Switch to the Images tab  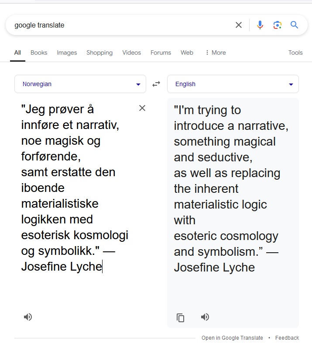pos(67,52)
